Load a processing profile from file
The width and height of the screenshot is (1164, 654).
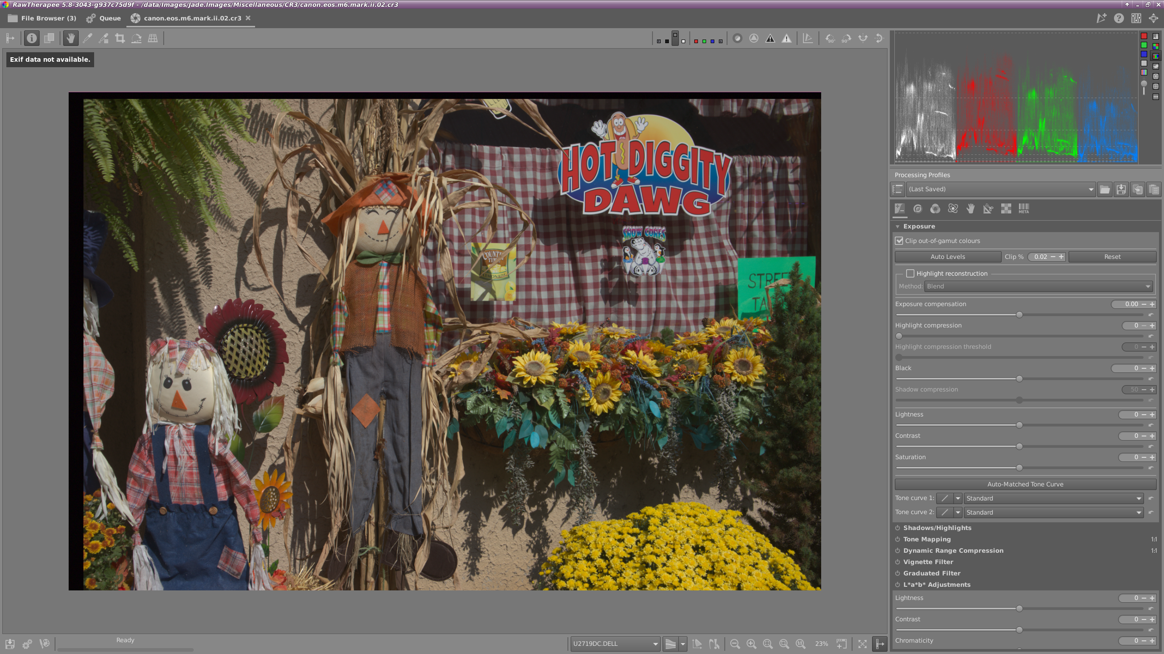[x=1105, y=189]
